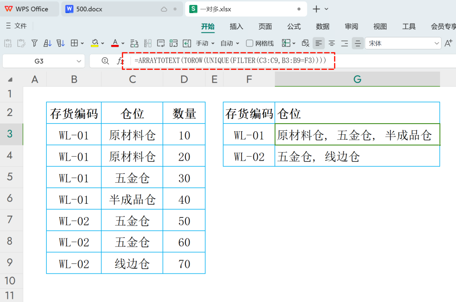Apply the red font color
Screen dimensions: 456x302
point(115,43)
